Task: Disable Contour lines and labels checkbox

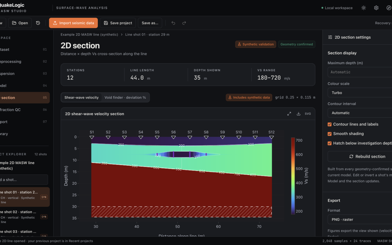Action: click(330, 124)
